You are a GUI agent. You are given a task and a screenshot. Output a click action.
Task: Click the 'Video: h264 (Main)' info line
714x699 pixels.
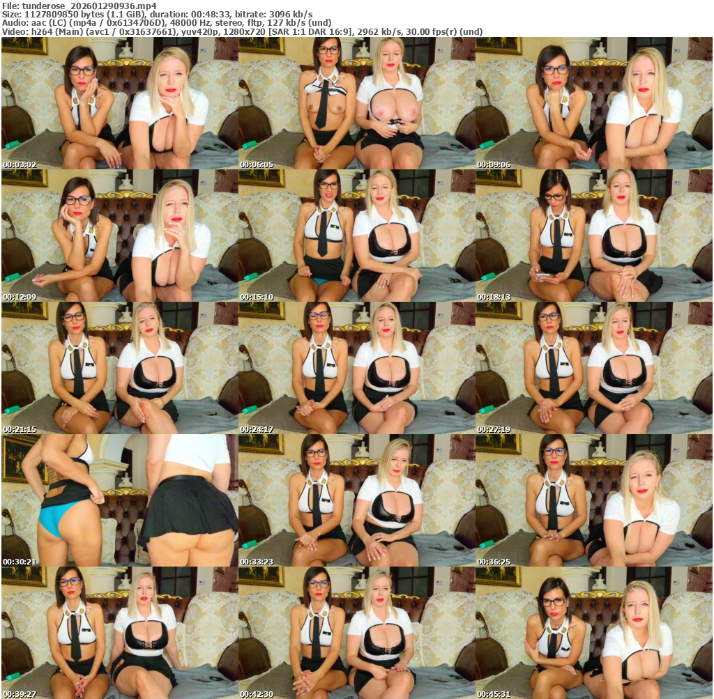[x=242, y=31]
